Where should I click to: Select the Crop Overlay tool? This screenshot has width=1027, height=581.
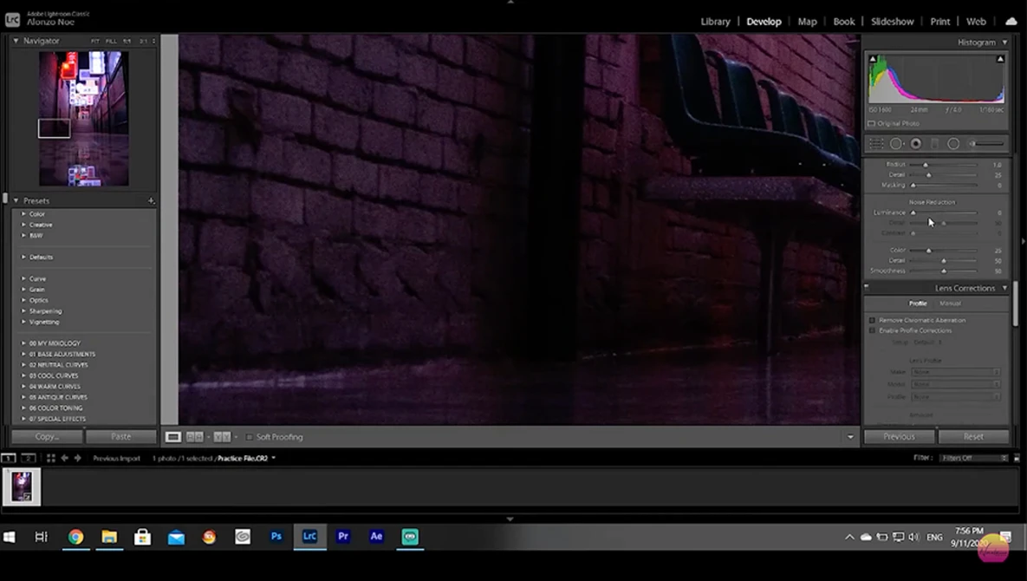pos(876,143)
